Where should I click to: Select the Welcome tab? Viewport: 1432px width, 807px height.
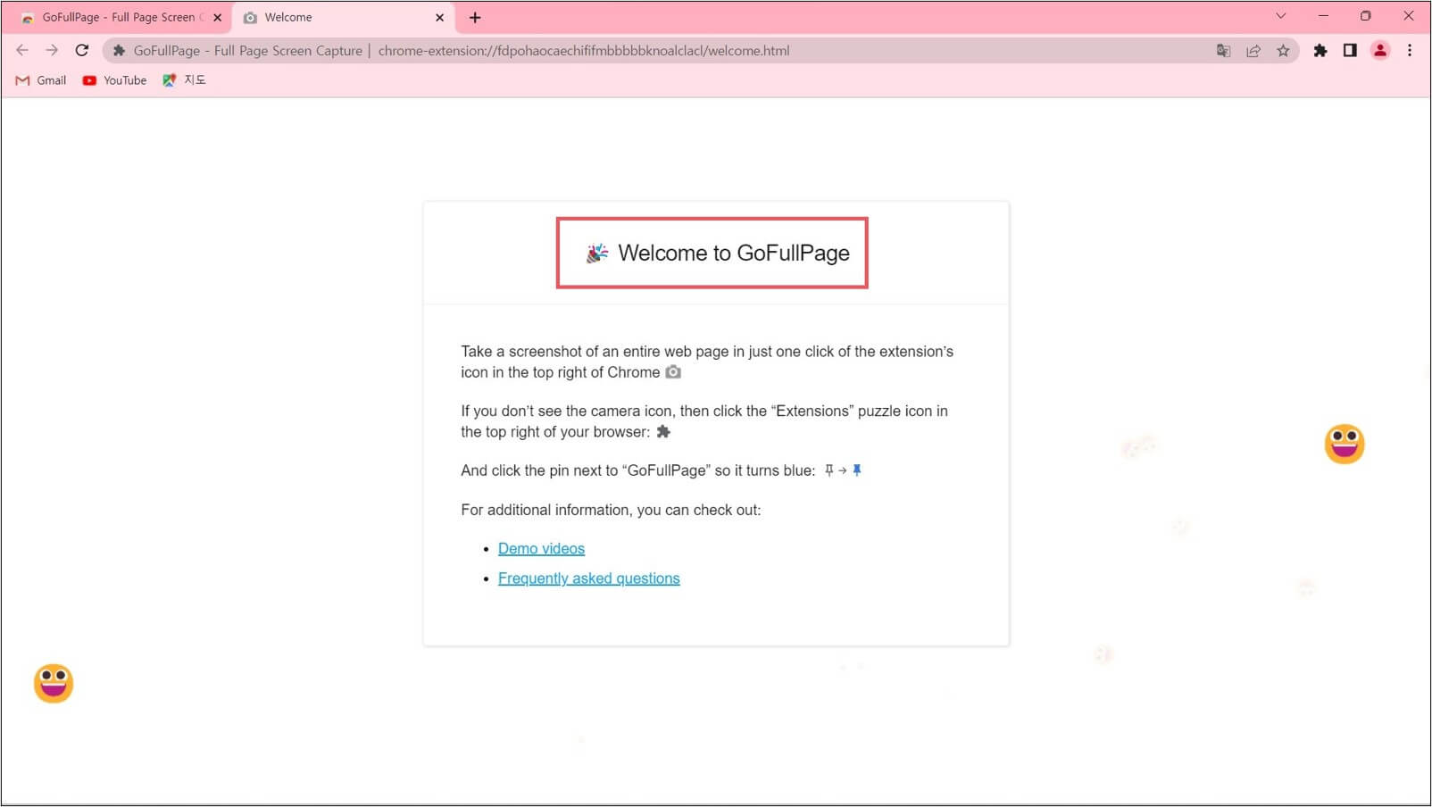[343, 18]
